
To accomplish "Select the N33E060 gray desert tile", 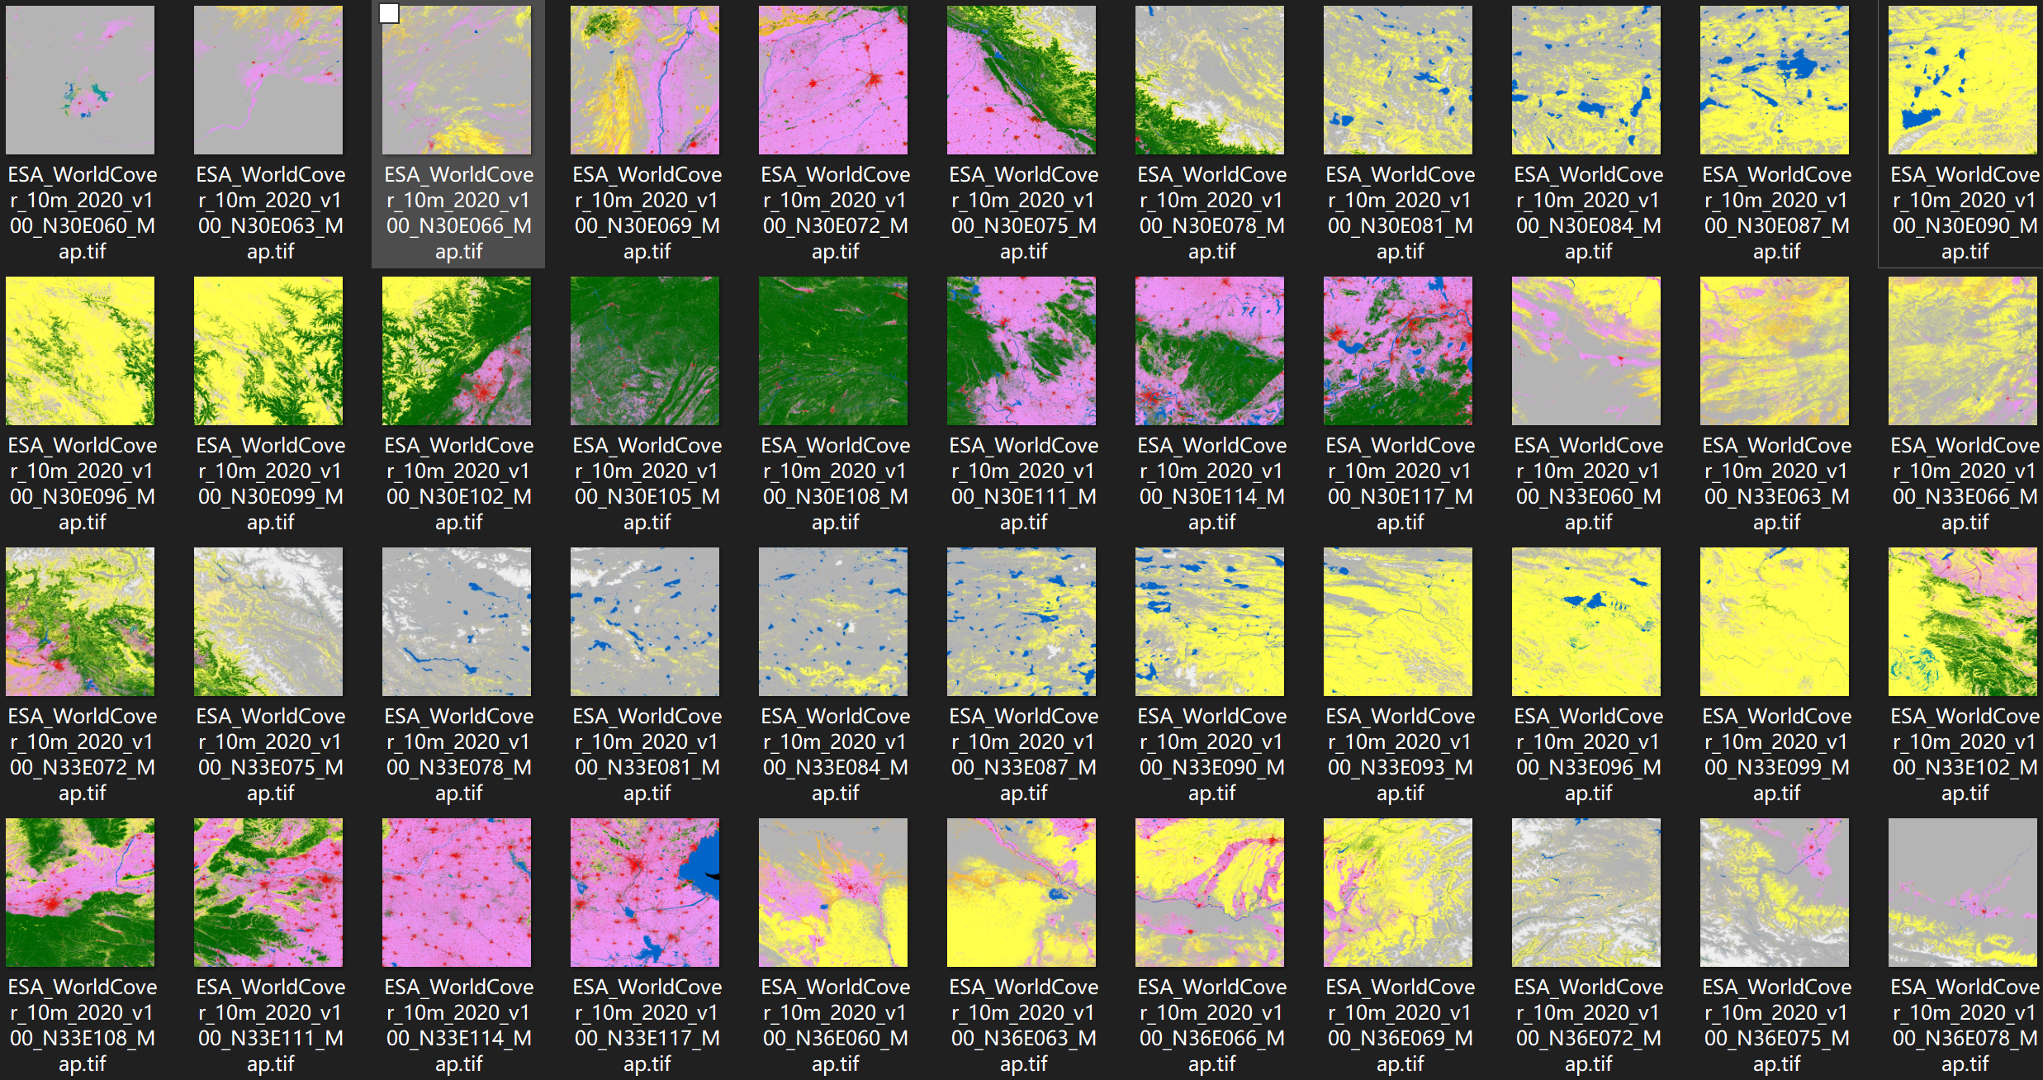I will 1586,351.
